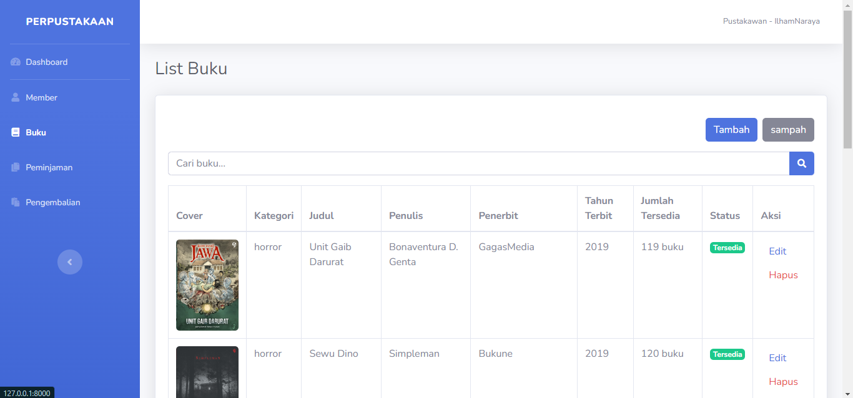Click the List Buku page heading

(191, 69)
